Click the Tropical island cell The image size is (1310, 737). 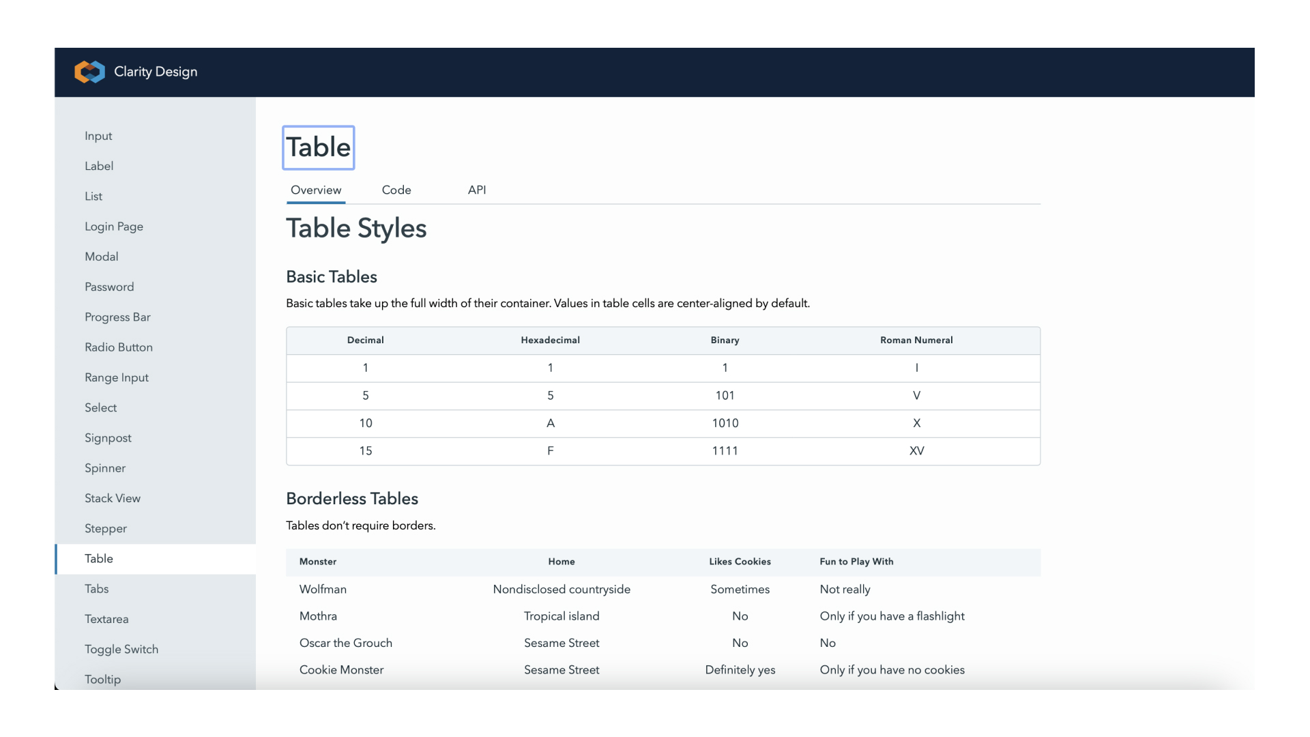point(562,616)
